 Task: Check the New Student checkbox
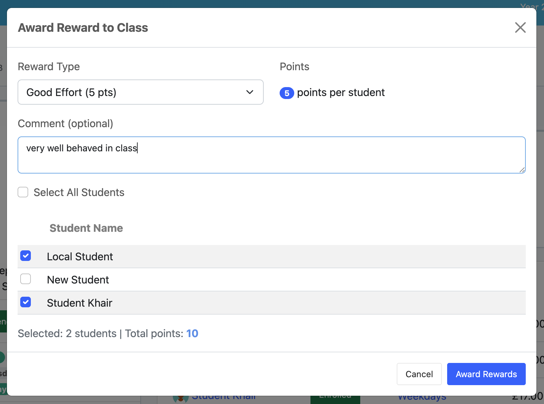click(26, 279)
